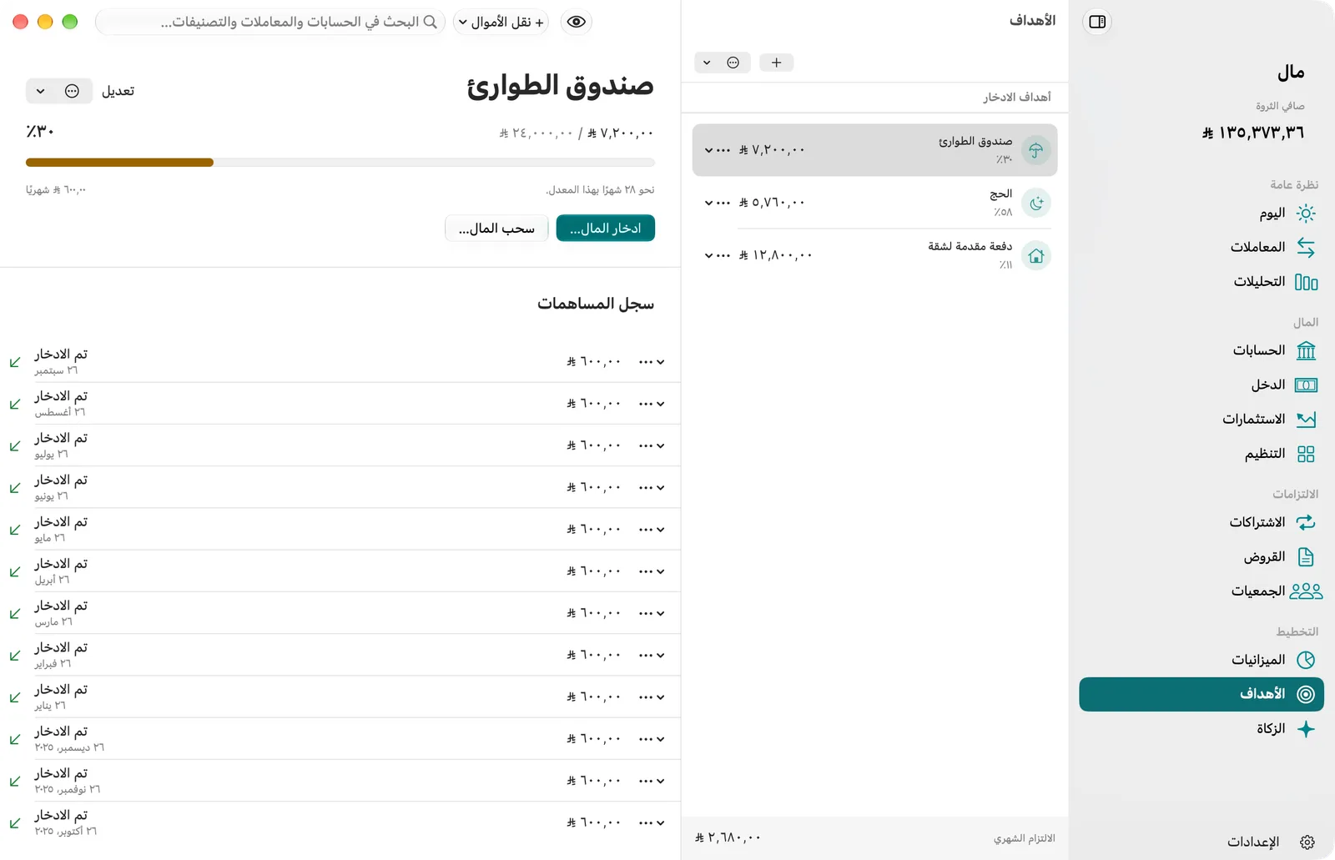Open the نقل الأموال dropdown
This screenshot has height=860, width=1335.
click(502, 22)
